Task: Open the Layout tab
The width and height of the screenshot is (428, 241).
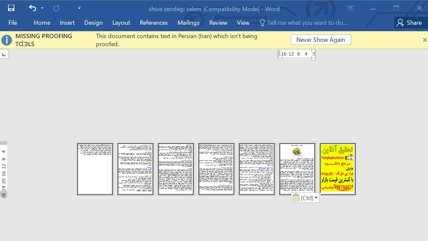Action: (x=121, y=23)
